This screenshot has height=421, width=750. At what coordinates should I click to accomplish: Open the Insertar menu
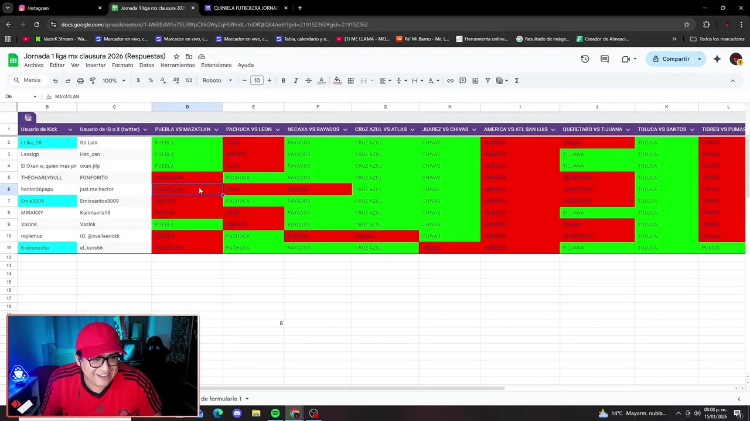point(96,65)
